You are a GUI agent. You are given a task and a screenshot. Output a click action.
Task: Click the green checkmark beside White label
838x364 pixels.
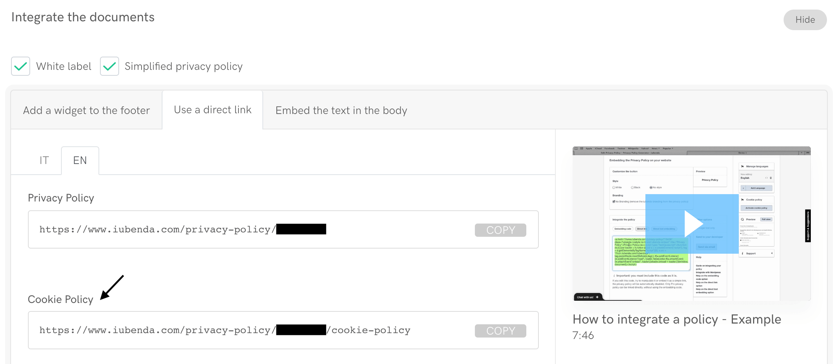pyautogui.click(x=20, y=66)
